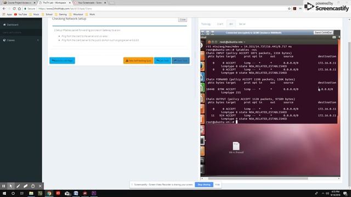Reload the browser page
This screenshot has width=351, height=197.
tap(14, 9)
